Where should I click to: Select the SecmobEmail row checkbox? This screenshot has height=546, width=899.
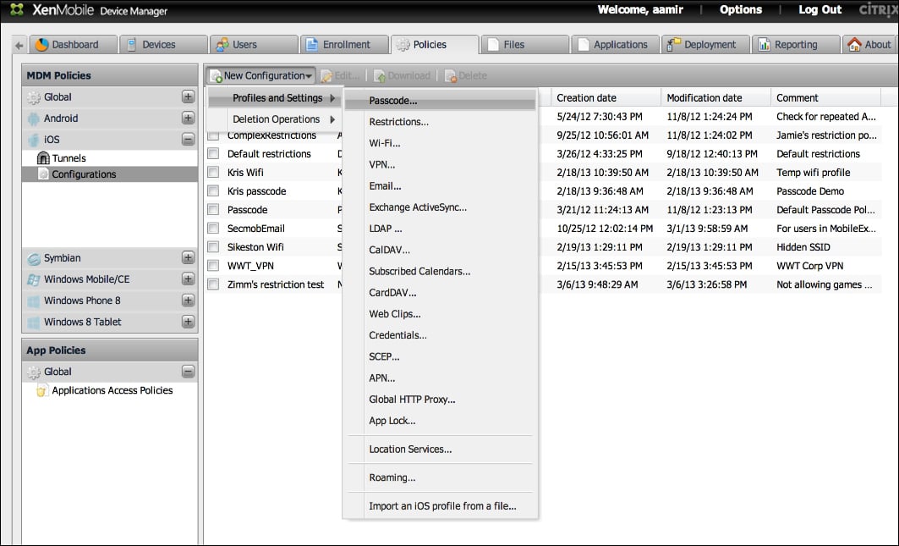coord(213,229)
